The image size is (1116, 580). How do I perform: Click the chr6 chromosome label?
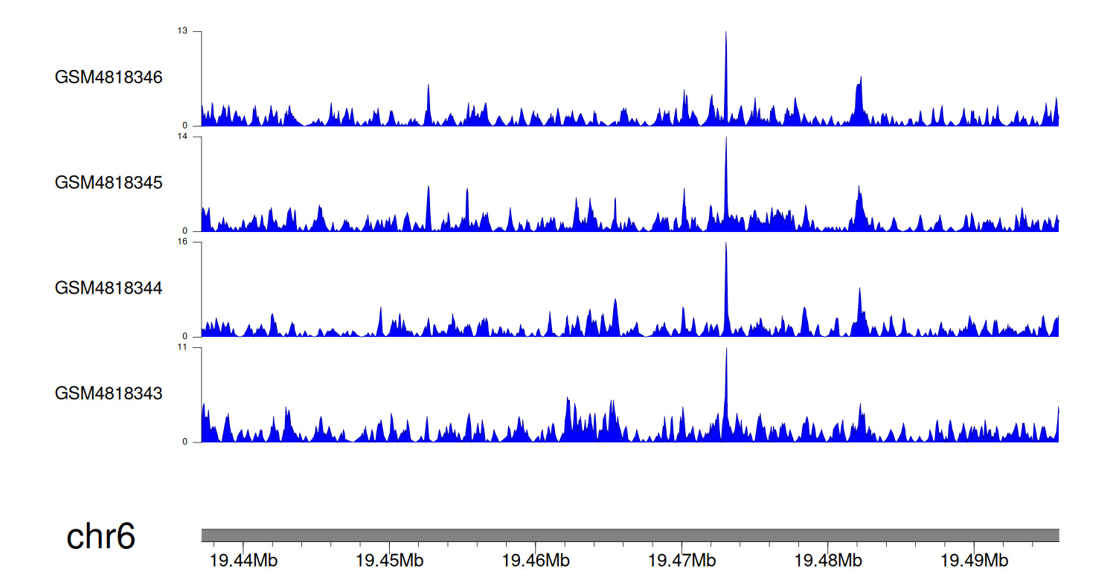click(101, 536)
